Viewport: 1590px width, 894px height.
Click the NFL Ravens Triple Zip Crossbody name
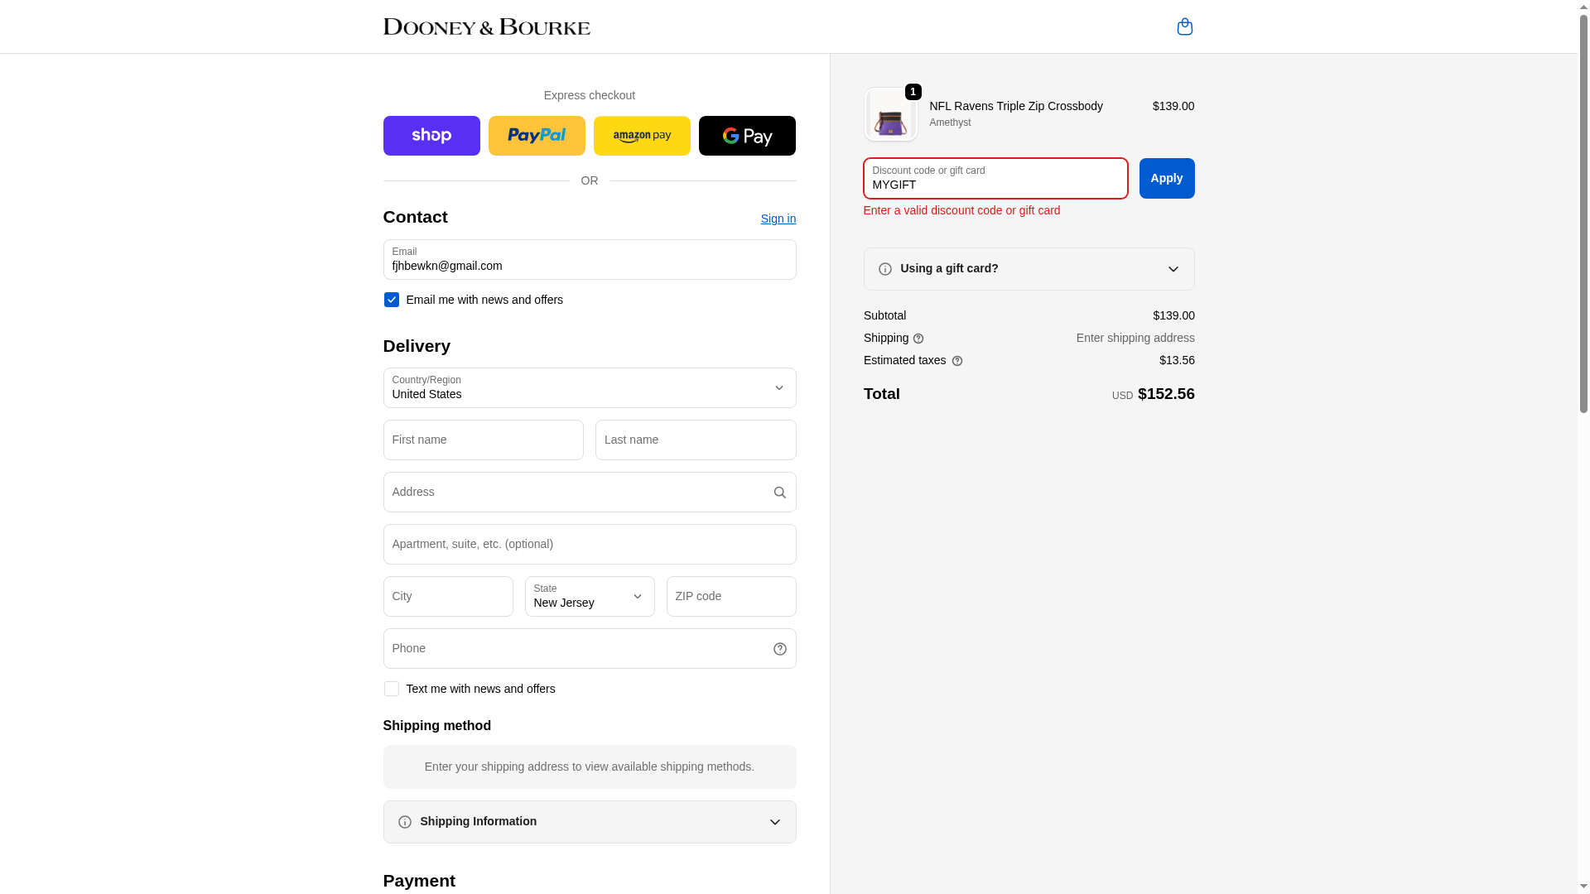coord(1016,106)
